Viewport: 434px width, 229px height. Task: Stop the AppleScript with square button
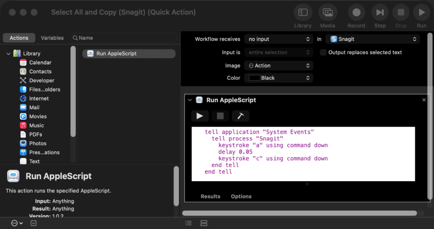point(220,116)
